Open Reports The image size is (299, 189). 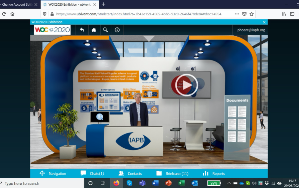(214, 174)
